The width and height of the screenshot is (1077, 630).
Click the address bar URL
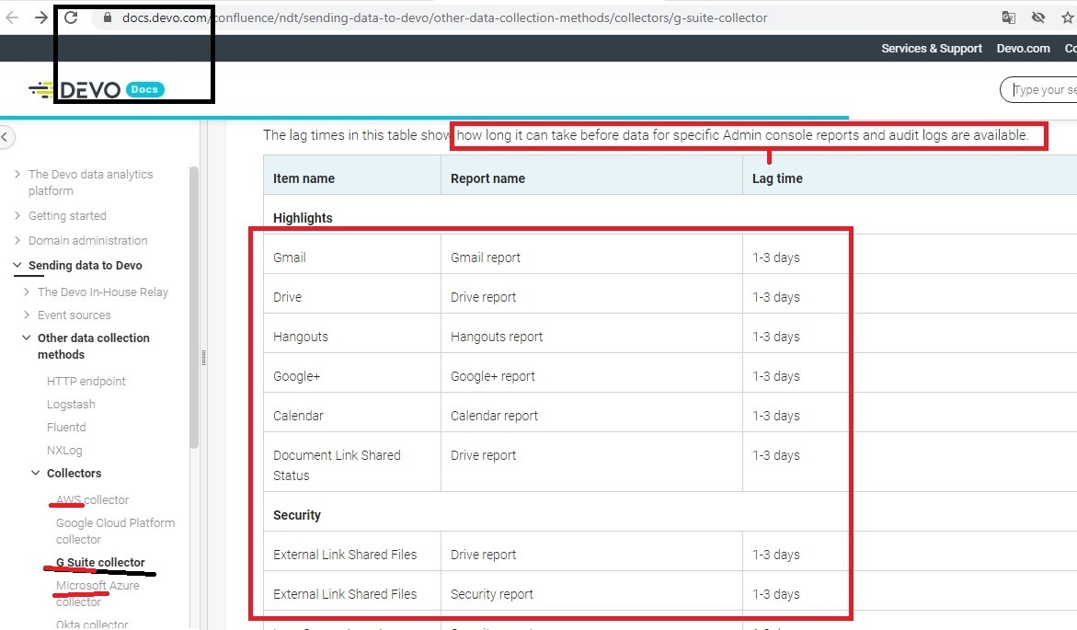444,17
